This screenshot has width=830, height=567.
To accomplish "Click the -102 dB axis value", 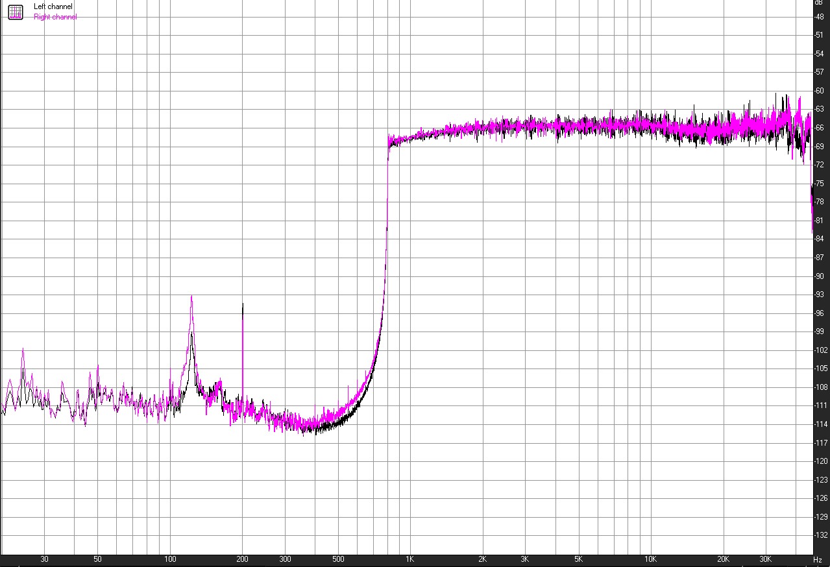I will point(821,350).
